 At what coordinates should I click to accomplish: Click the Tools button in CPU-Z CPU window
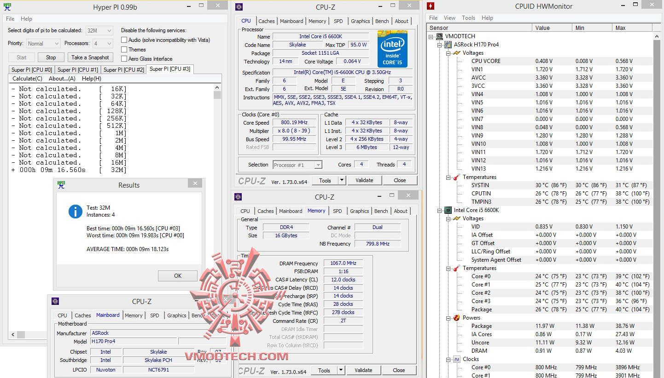click(x=325, y=180)
